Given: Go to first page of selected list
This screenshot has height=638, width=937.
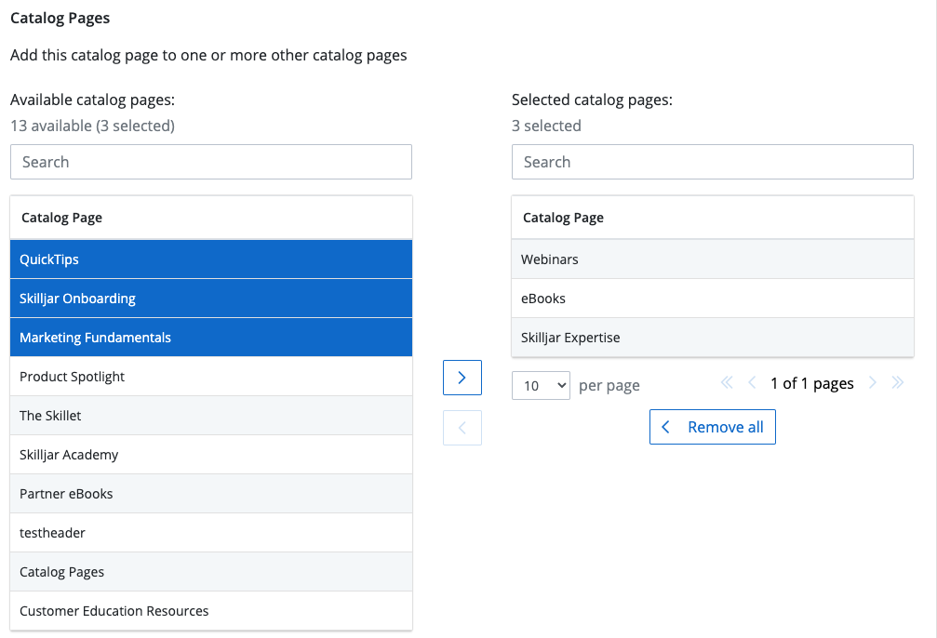Looking at the screenshot, I should coord(727,383).
